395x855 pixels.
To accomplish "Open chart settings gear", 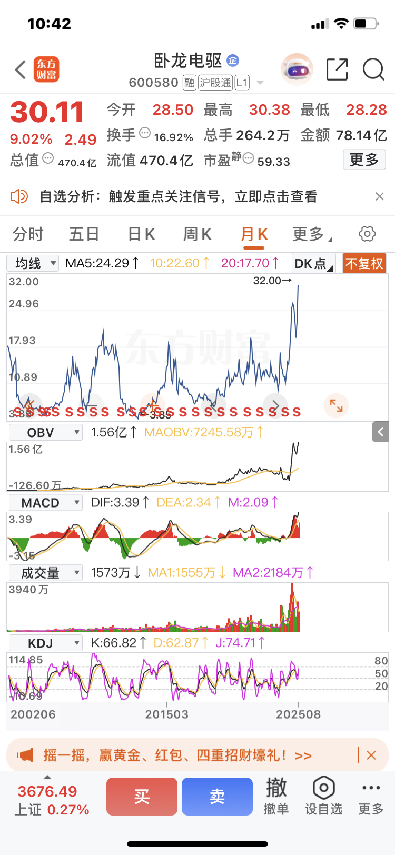I will click(367, 234).
